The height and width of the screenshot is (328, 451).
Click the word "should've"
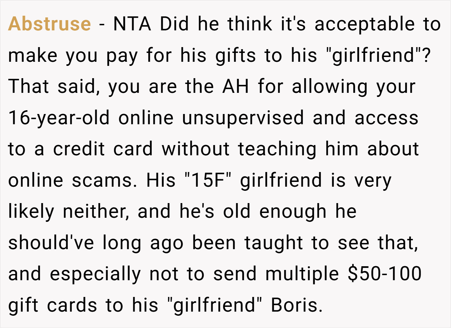[51, 243]
